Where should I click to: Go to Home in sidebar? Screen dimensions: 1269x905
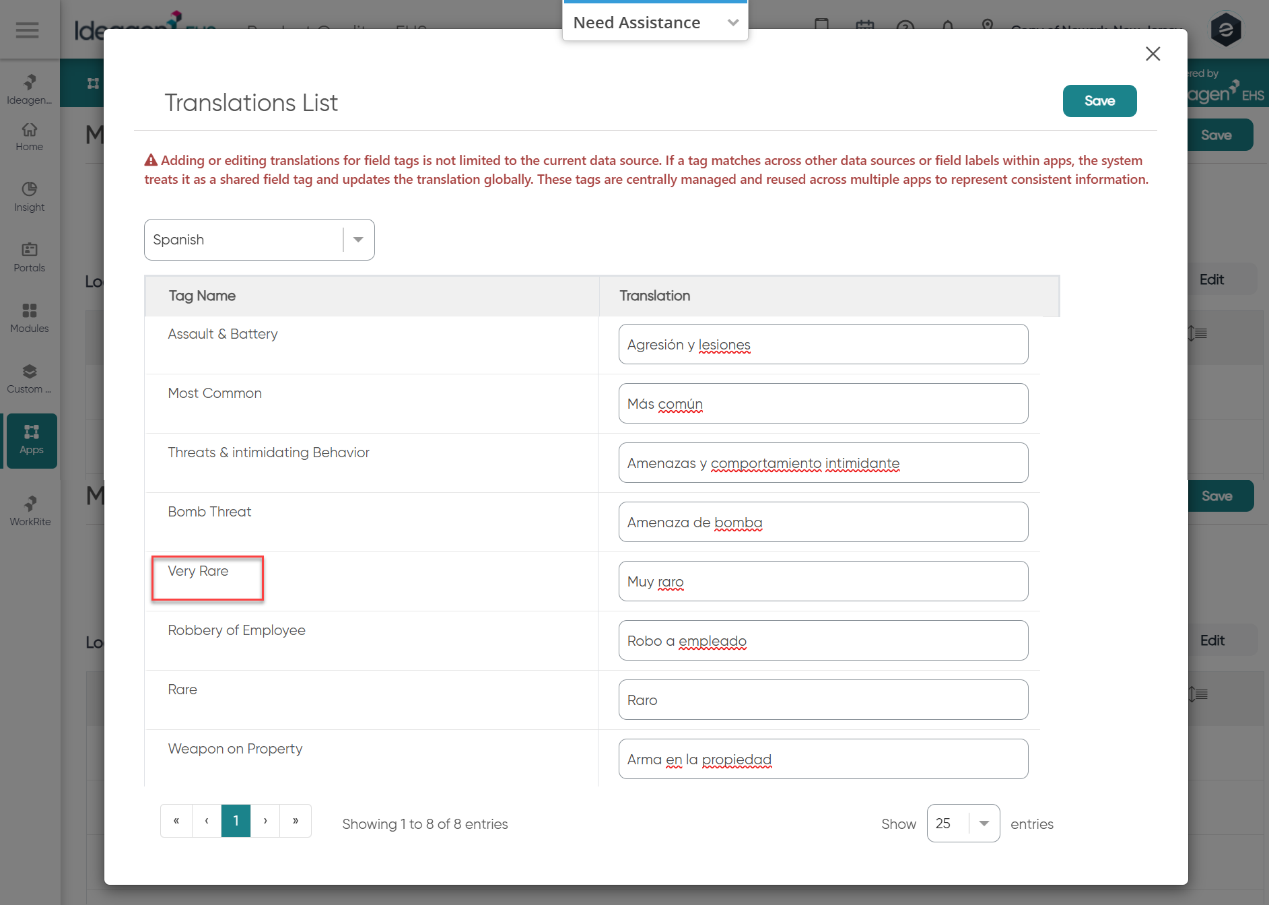point(30,137)
